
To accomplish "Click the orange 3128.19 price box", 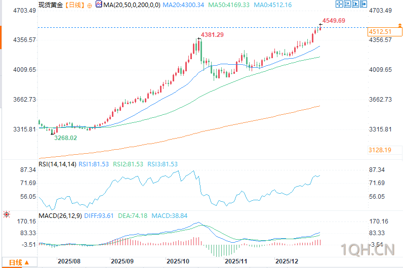I will 385,150.
